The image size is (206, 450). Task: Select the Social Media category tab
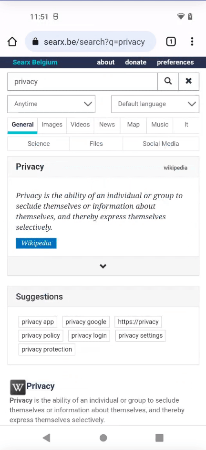pos(161,144)
